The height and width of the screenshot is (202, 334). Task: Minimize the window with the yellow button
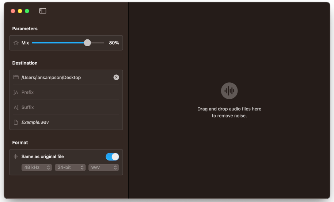pyautogui.click(x=20, y=11)
